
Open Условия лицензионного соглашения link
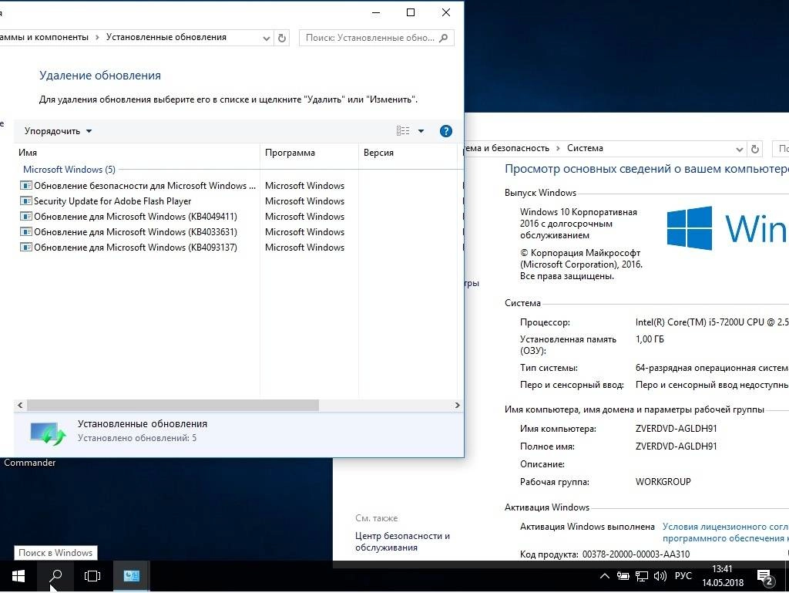pos(726,533)
